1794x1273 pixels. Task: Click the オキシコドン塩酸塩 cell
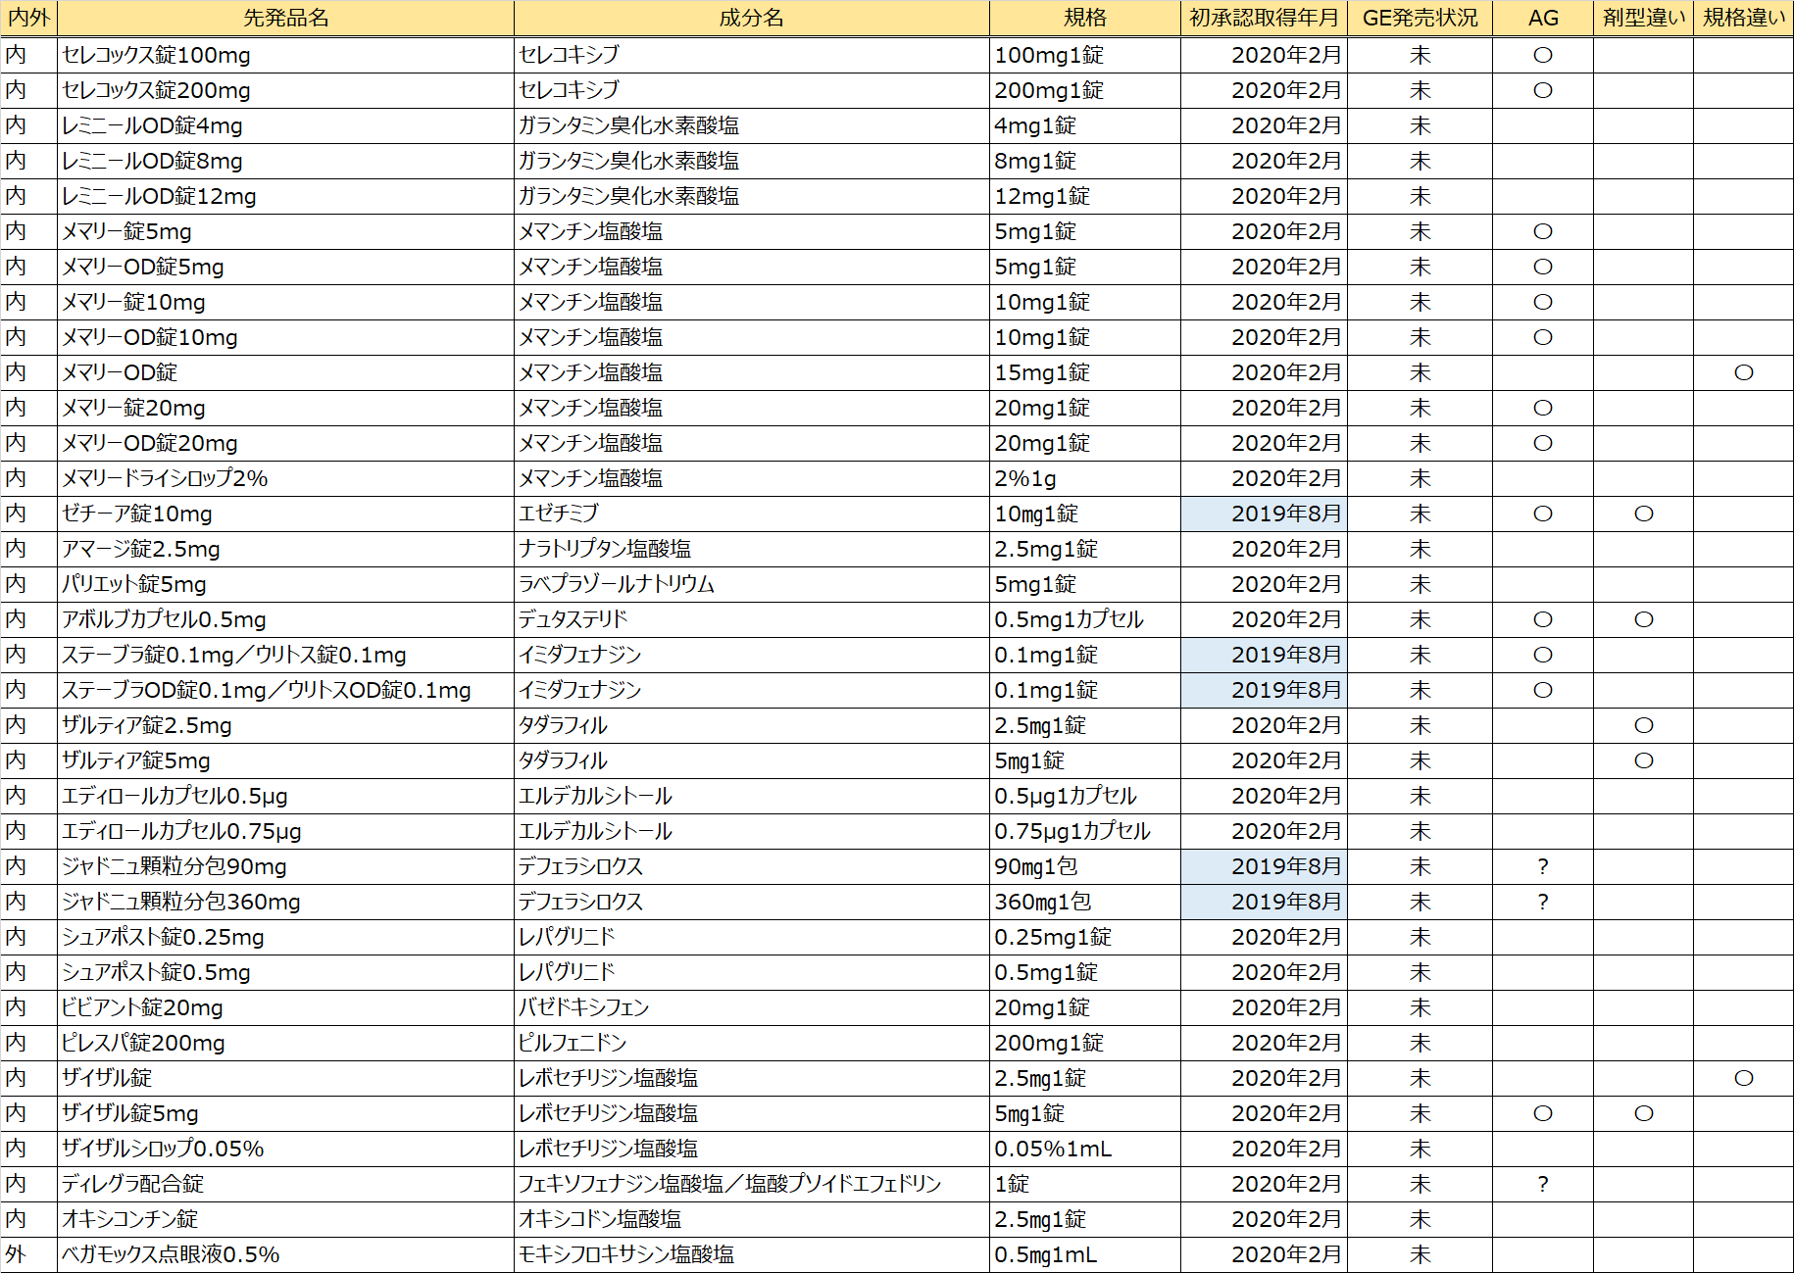click(x=751, y=1219)
